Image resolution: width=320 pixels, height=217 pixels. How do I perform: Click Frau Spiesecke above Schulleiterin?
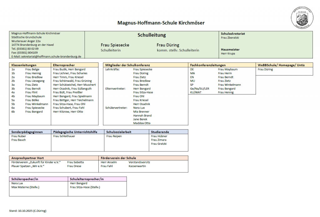[x=115, y=45]
